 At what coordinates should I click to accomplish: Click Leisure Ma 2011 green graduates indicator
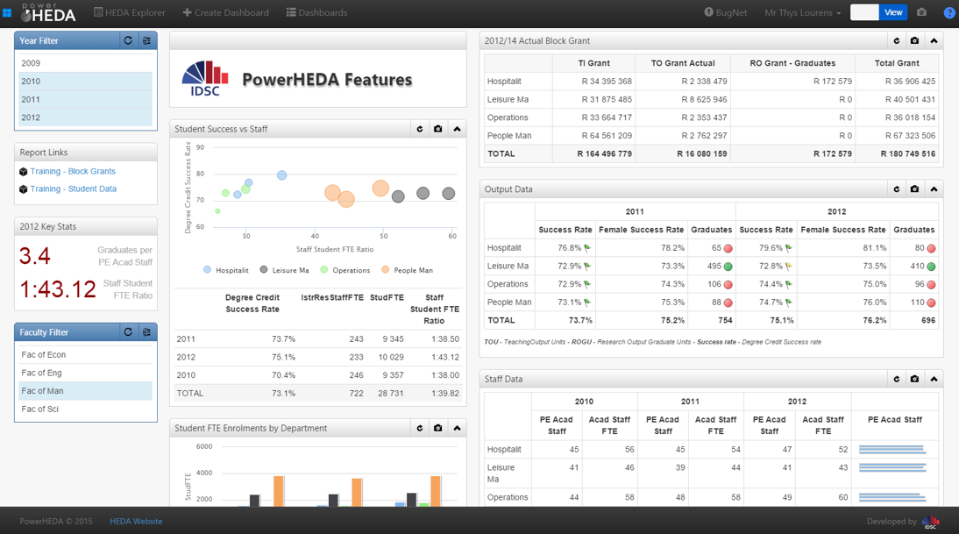(728, 267)
